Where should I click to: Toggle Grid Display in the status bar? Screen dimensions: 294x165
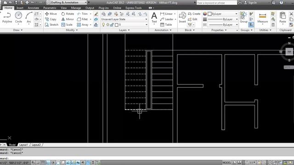[x=43, y=163]
